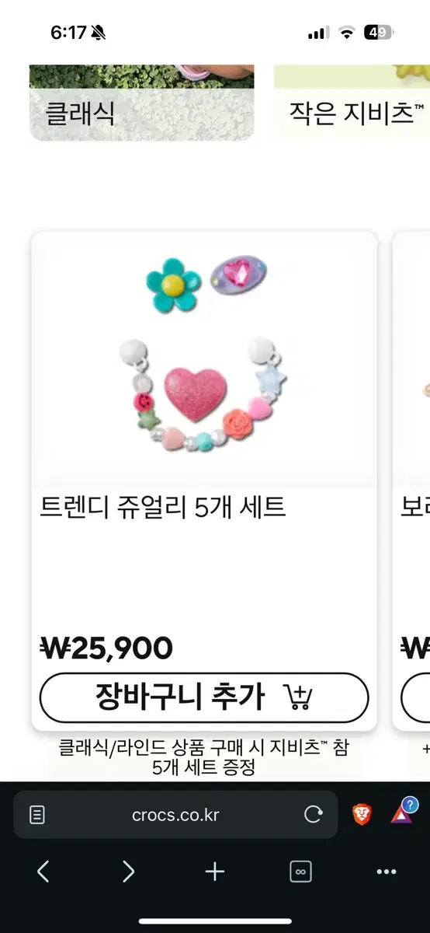Screen dimensions: 430x933
Task: Open the 클래식 category card
Action: pyautogui.click(x=142, y=103)
